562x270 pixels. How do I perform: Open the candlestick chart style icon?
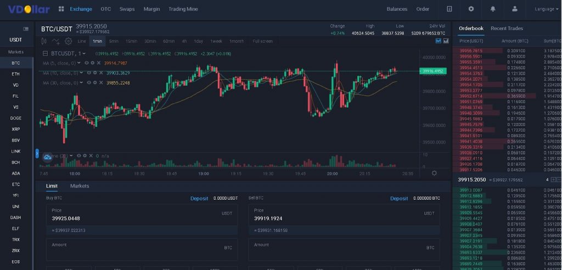pos(44,41)
